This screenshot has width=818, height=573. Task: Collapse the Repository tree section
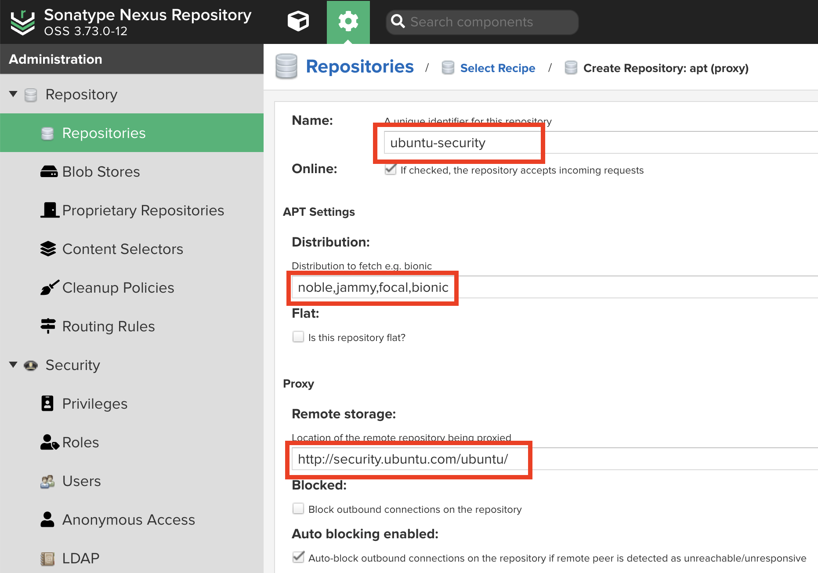point(13,94)
